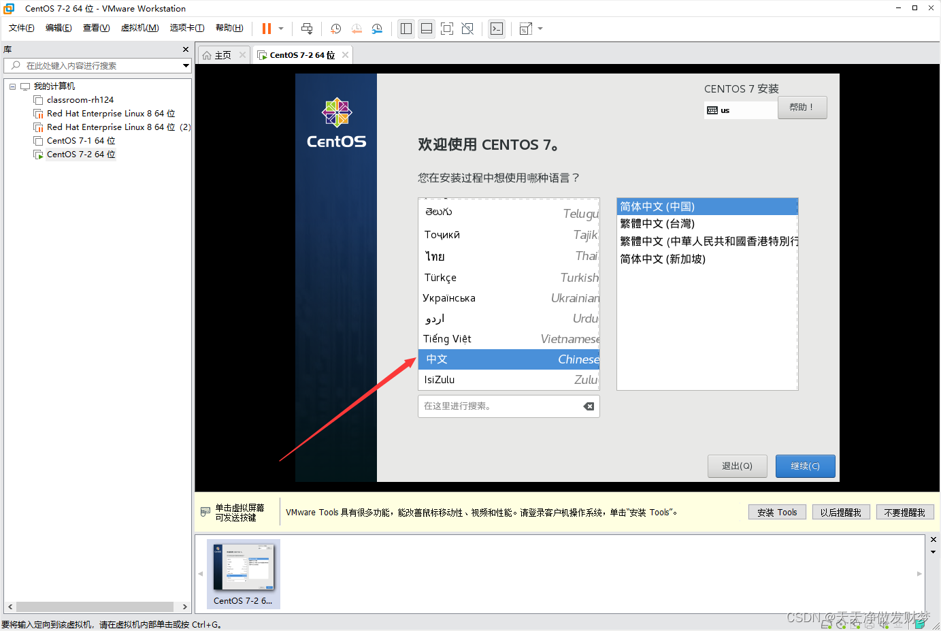Open the library search dropdown arrow
The height and width of the screenshot is (631, 941).
click(186, 65)
